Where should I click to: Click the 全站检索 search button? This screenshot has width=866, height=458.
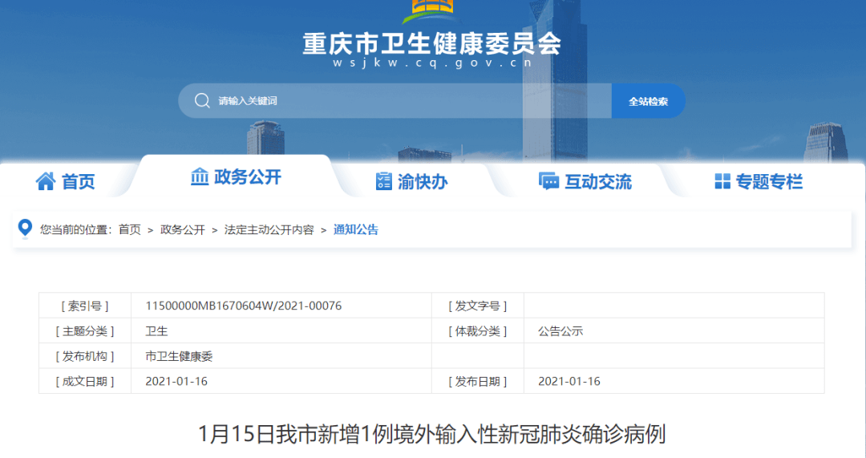[x=649, y=100]
